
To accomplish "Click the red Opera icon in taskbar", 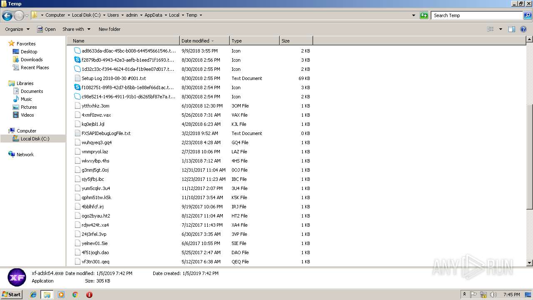I will click(89, 295).
